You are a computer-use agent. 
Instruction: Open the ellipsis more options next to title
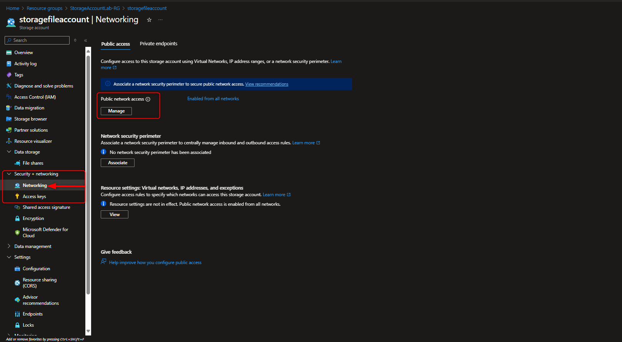160,20
